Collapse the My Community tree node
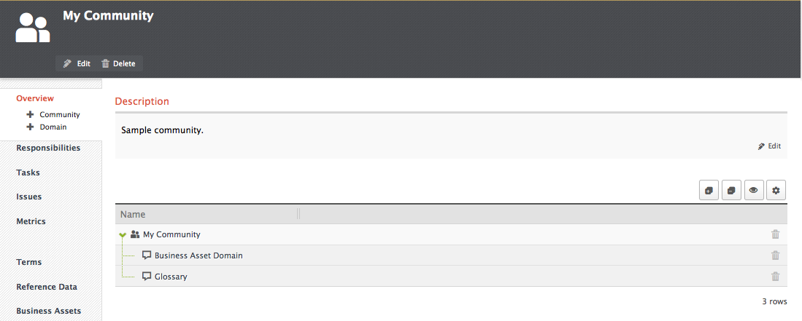 click(123, 235)
